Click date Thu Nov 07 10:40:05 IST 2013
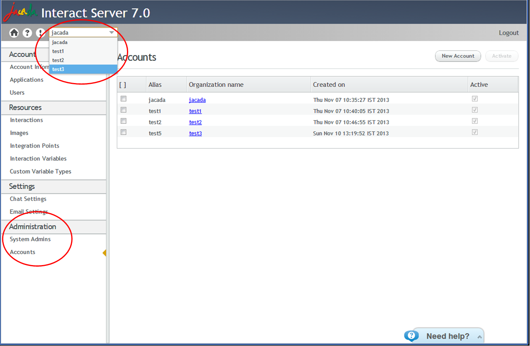The image size is (530, 346). (351, 111)
